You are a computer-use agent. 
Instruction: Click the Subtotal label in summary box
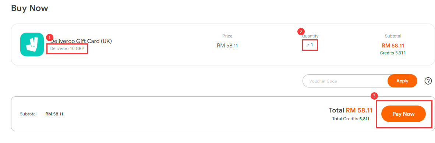pyautogui.click(x=28, y=114)
